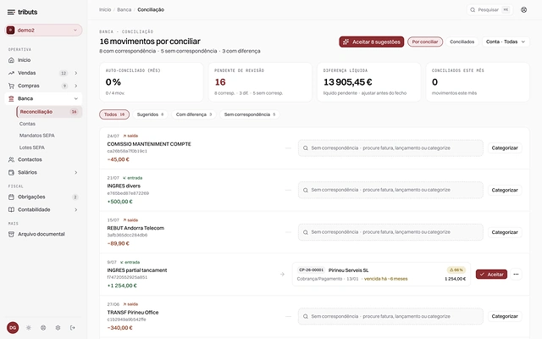This screenshot has height=339, width=542.
Task: Select Reconciliação in the sidebar
Action: 49,112
